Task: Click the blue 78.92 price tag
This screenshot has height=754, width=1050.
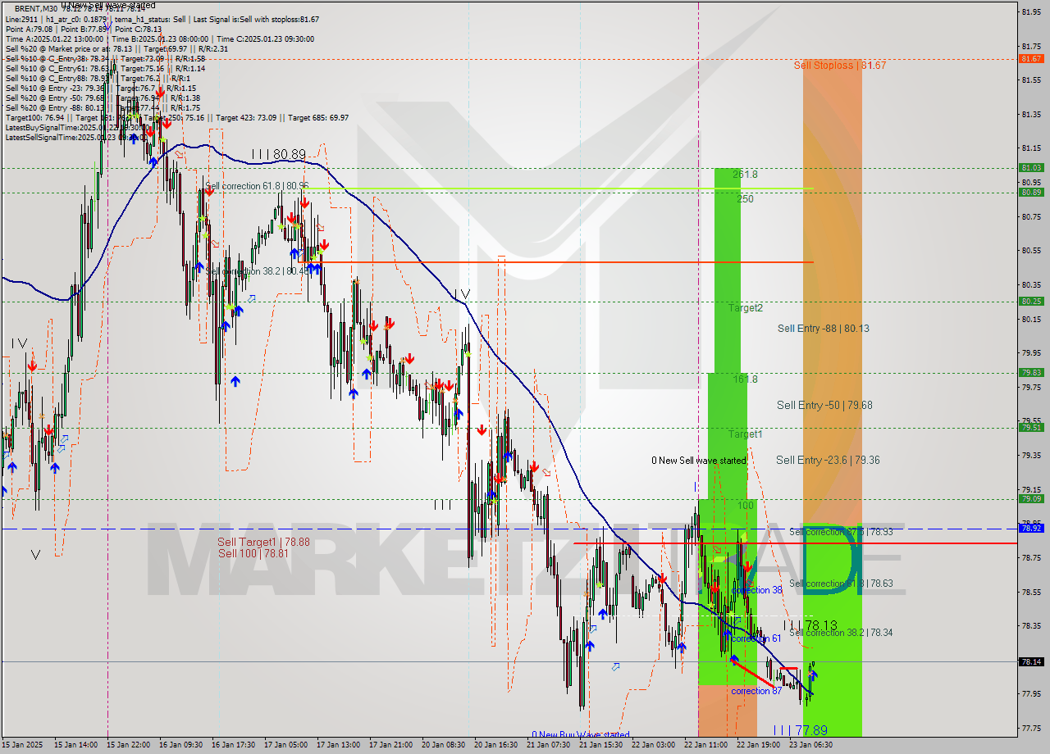Action: tap(1031, 529)
